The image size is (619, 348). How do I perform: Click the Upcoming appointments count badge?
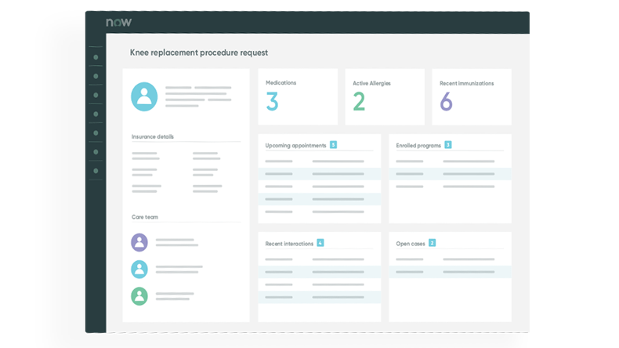[x=333, y=145]
